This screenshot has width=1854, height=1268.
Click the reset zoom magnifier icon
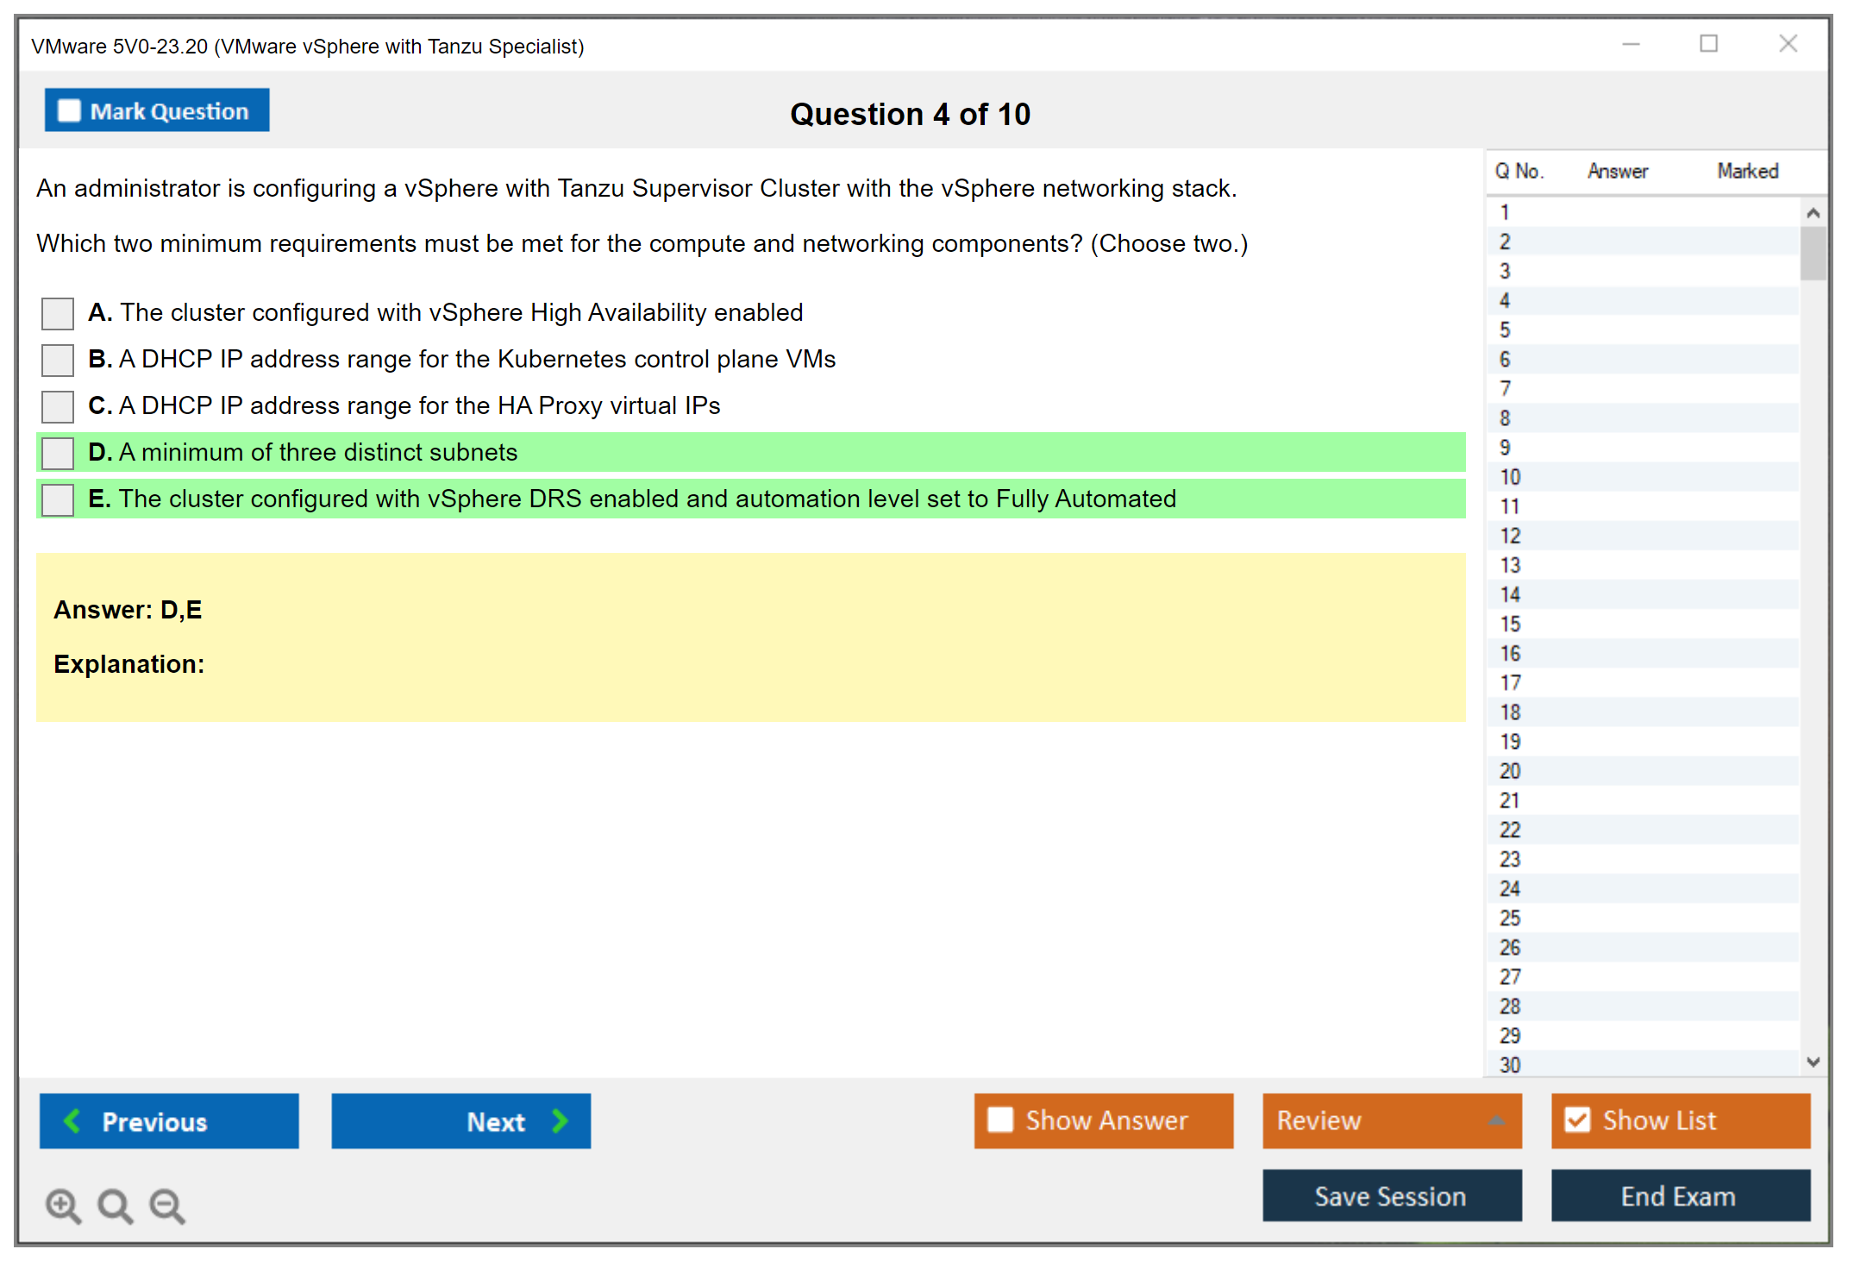115,1205
